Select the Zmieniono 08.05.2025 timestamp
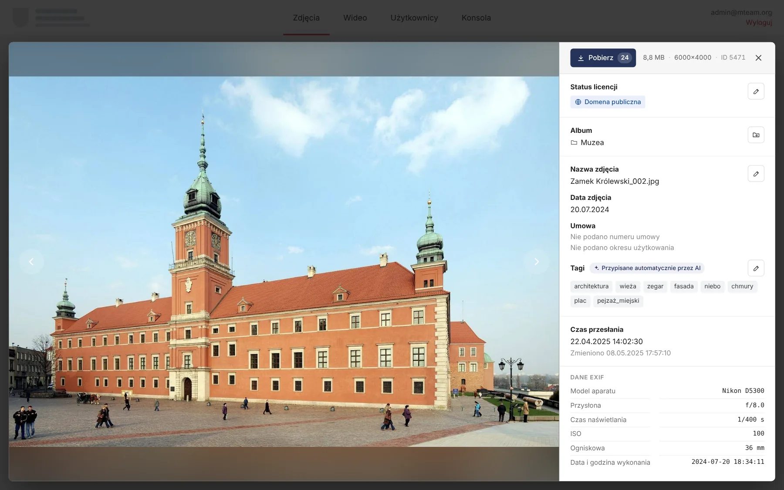The width and height of the screenshot is (784, 490). 620,353
